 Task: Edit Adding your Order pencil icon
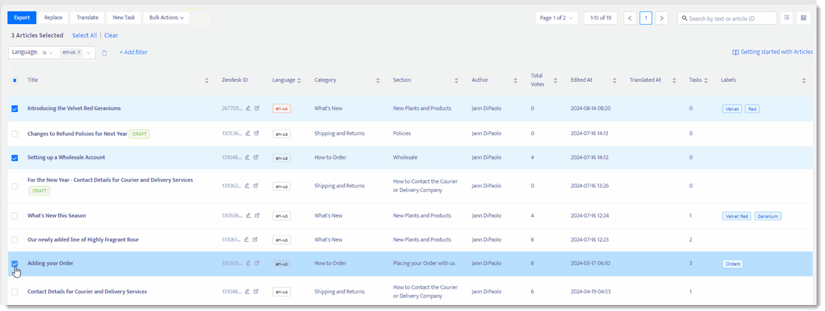pos(248,263)
